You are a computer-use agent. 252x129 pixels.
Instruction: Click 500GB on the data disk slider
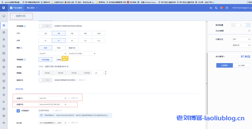(x=61, y=73)
